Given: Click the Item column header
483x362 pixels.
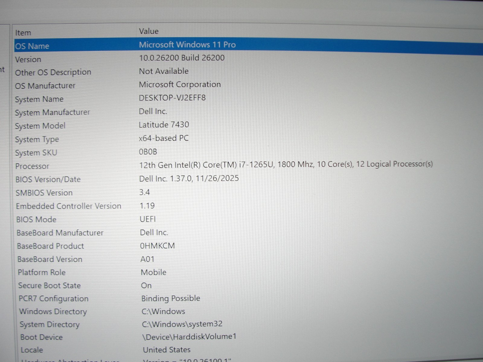Looking at the screenshot, I should [23, 33].
